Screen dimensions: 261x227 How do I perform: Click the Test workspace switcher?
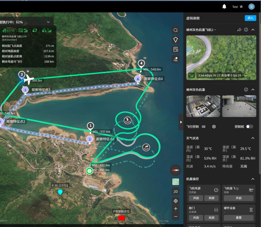coord(237,7)
